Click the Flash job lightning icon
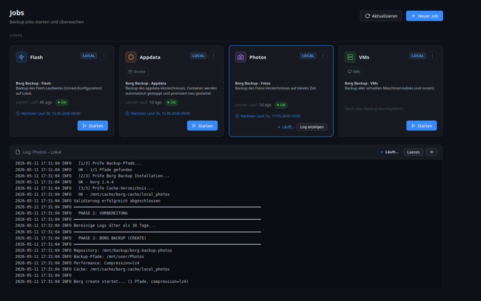 [x=21, y=57]
